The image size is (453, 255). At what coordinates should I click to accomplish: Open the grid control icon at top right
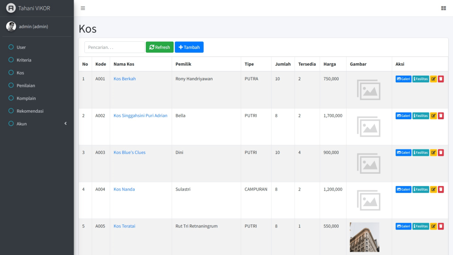pyautogui.click(x=443, y=8)
